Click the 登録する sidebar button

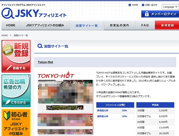tap(16, 68)
